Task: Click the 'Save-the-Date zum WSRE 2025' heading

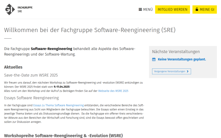Action: pyautogui.click(x=31, y=75)
